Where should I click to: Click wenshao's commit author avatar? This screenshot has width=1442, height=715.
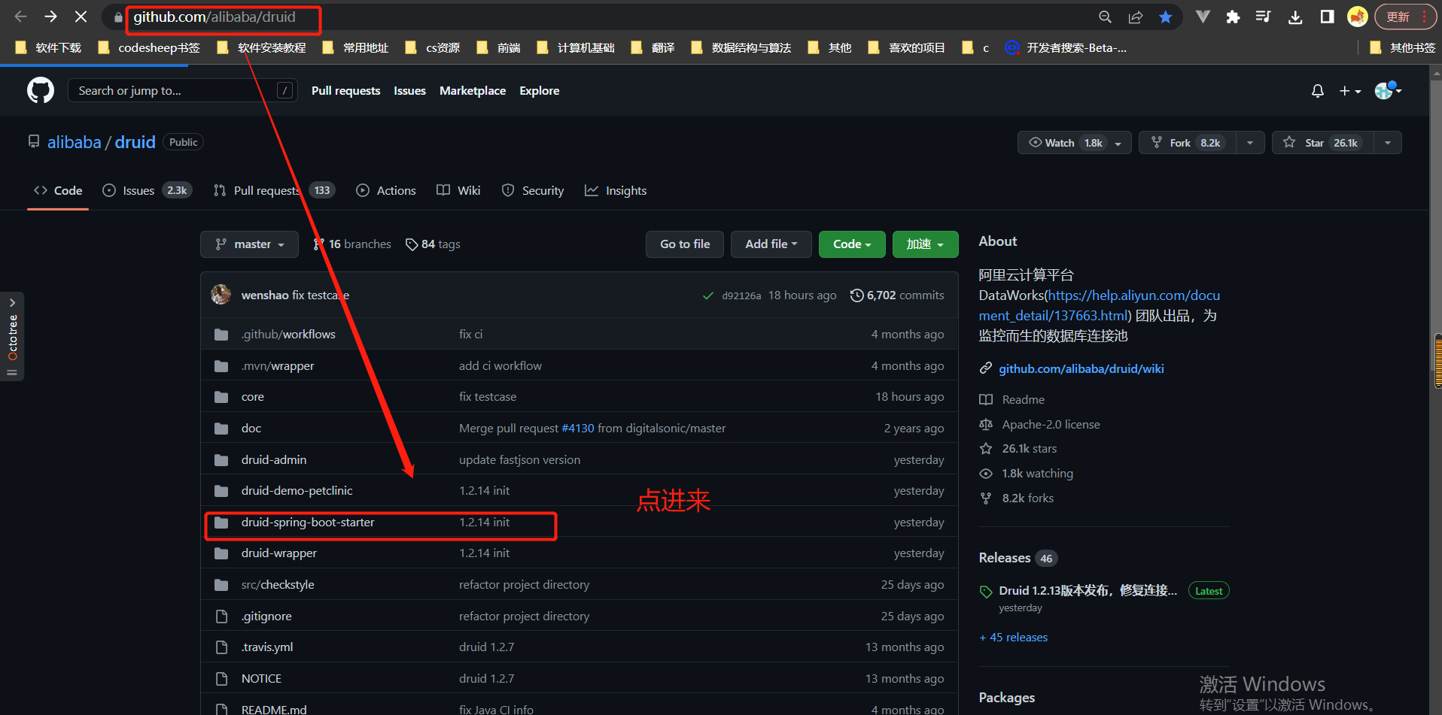pos(221,295)
